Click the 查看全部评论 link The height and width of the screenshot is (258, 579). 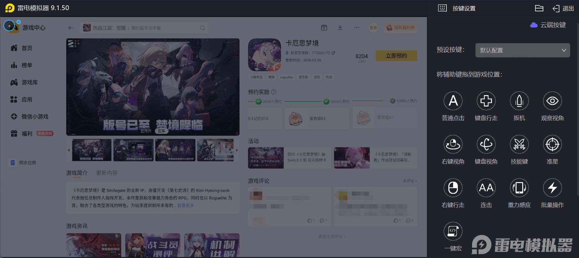pos(332,236)
